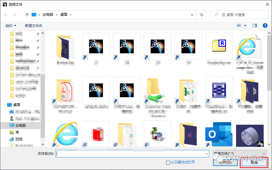The height and width of the screenshot is (170, 272).
Task: Click the 取消 button
Action: pyautogui.click(x=254, y=162)
